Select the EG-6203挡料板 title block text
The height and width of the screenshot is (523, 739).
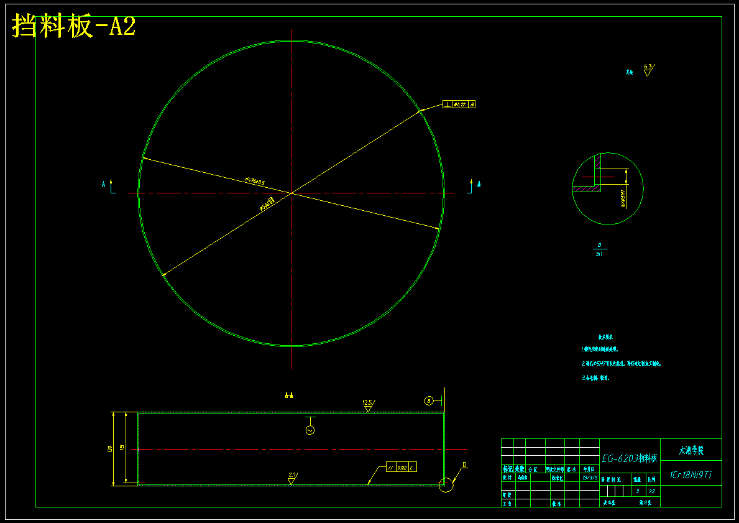[630, 458]
